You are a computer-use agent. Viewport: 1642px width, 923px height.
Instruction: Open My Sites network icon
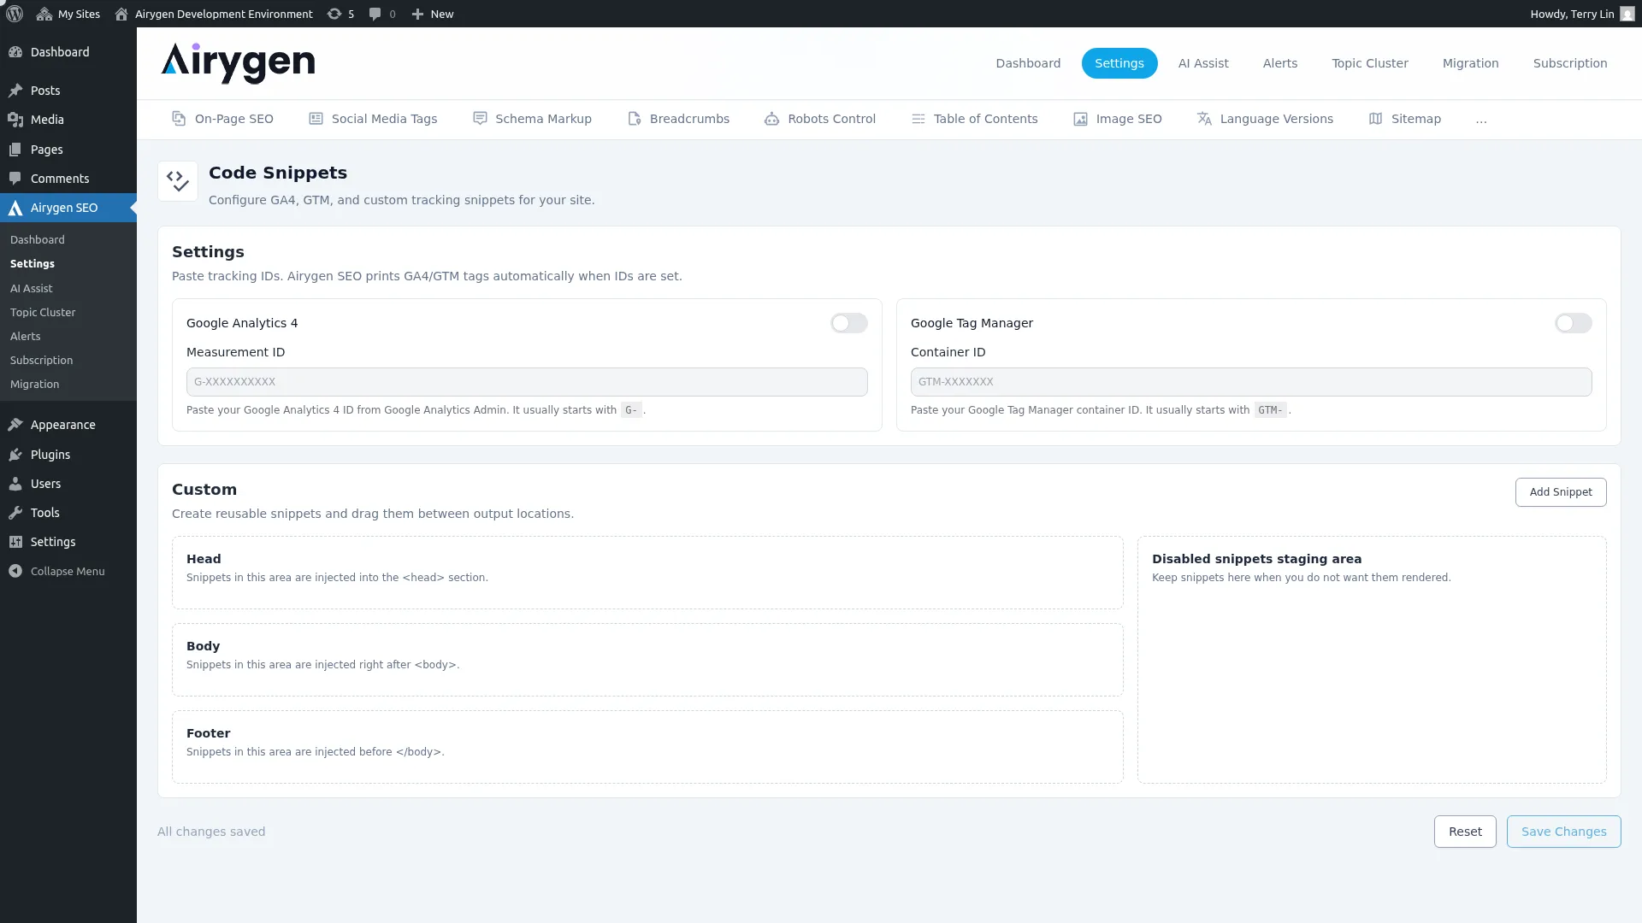(x=44, y=14)
